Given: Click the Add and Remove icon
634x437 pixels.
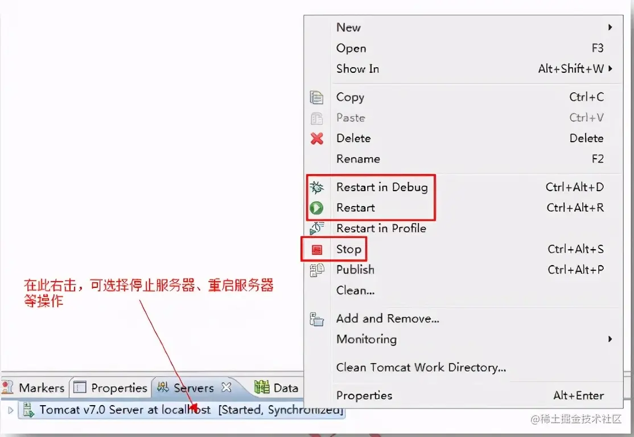Looking at the screenshot, I should (316, 319).
